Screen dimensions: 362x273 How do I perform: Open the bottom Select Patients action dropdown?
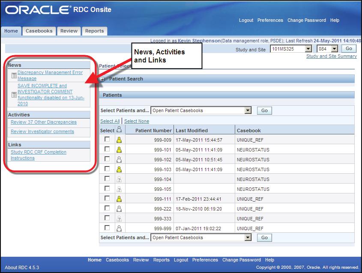201,237
